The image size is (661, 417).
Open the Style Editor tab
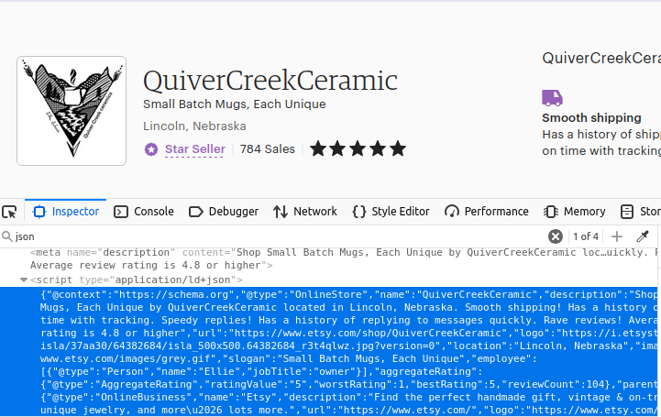point(391,212)
